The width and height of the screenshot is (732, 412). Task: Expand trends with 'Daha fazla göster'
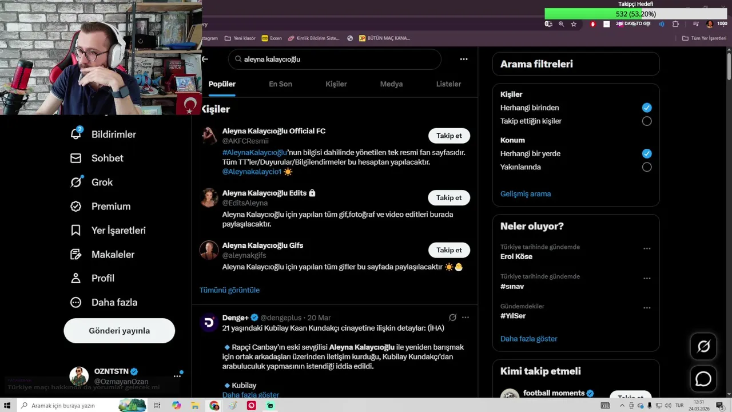(528, 339)
